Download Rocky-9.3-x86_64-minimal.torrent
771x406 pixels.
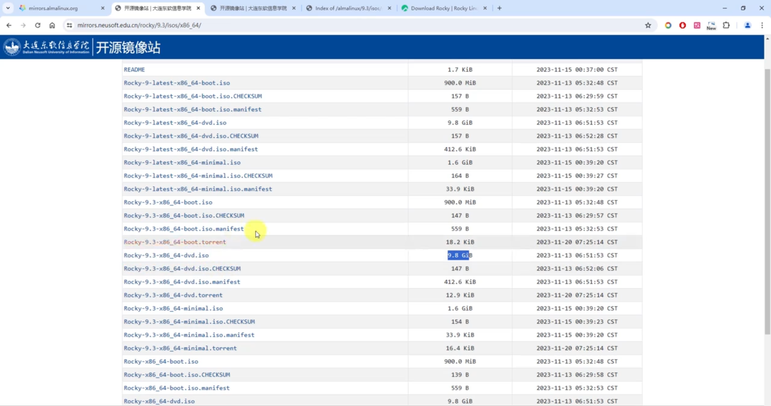point(180,348)
